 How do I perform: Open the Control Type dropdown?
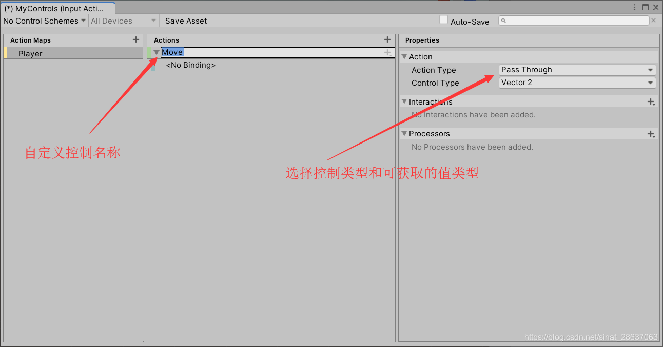click(577, 83)
